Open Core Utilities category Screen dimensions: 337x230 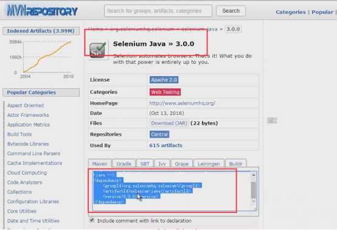pyautogui.click(x=22, y=211)
